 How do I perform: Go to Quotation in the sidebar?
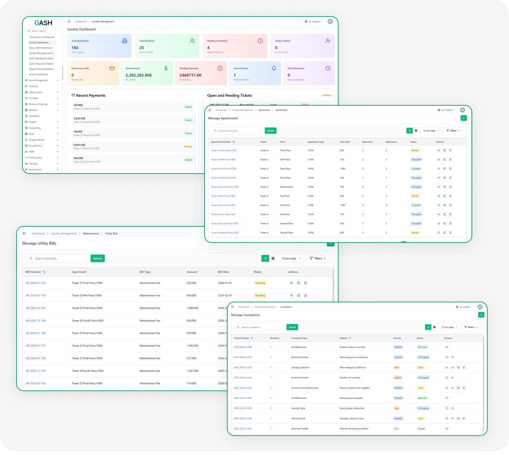click(x=34, y=116)
